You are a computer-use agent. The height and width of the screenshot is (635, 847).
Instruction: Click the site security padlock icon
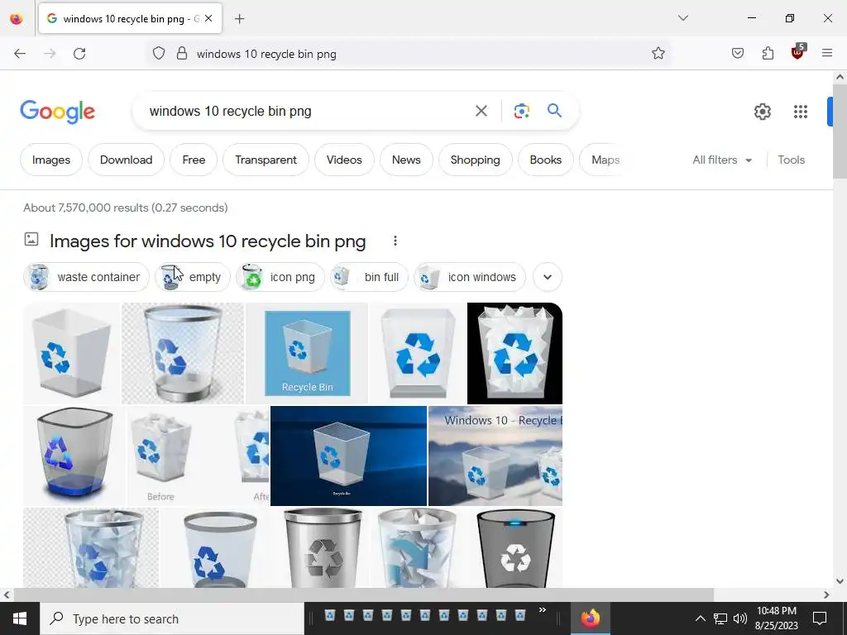click(182, 54)
